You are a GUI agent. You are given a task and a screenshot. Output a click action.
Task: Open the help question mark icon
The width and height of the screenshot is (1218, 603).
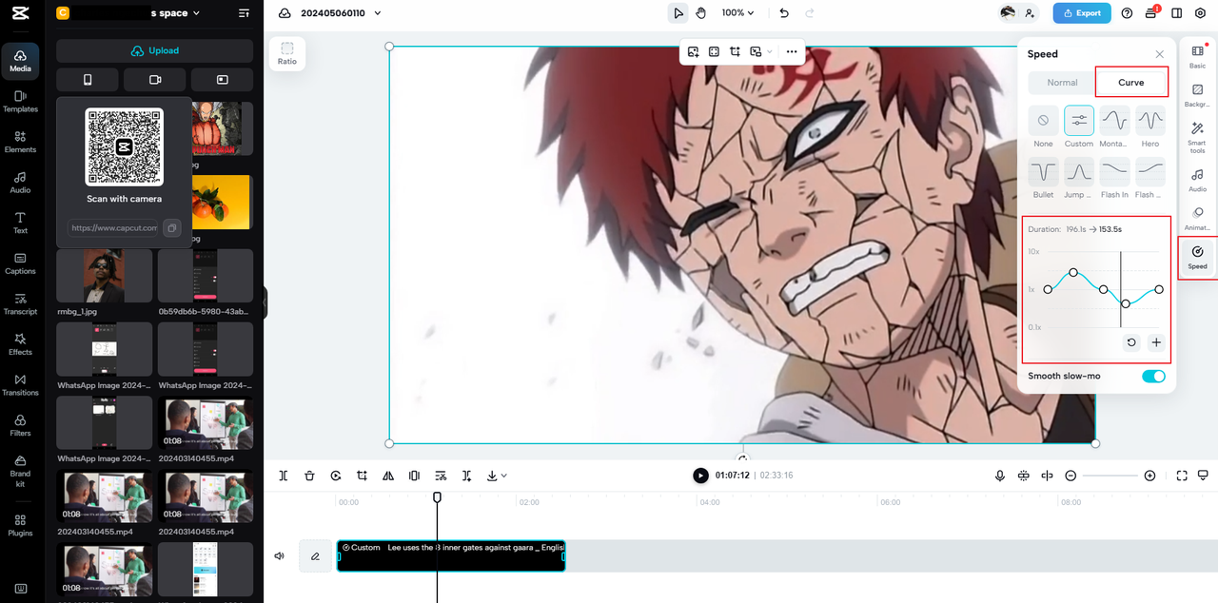click(x=1127, y=13)
